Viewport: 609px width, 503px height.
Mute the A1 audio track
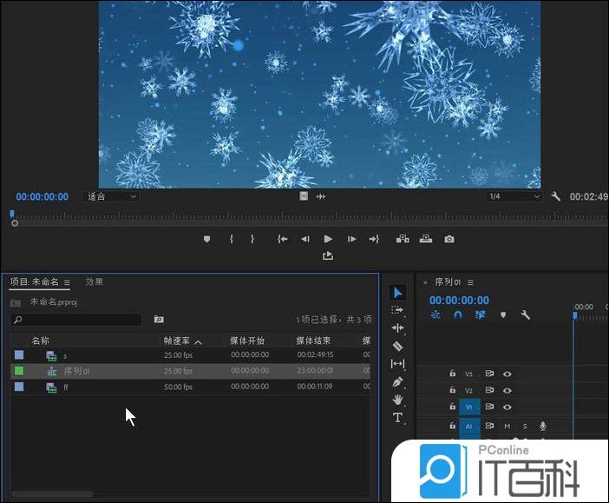tap(507, 426)
